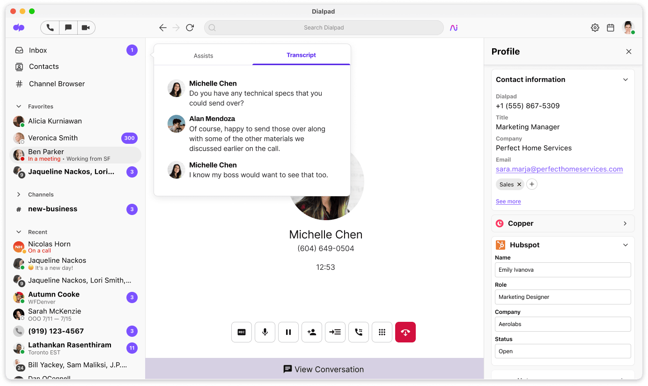The image size is (648, 386).
Task: Open Dialpad settings gear
Action: tap(595, 27)
